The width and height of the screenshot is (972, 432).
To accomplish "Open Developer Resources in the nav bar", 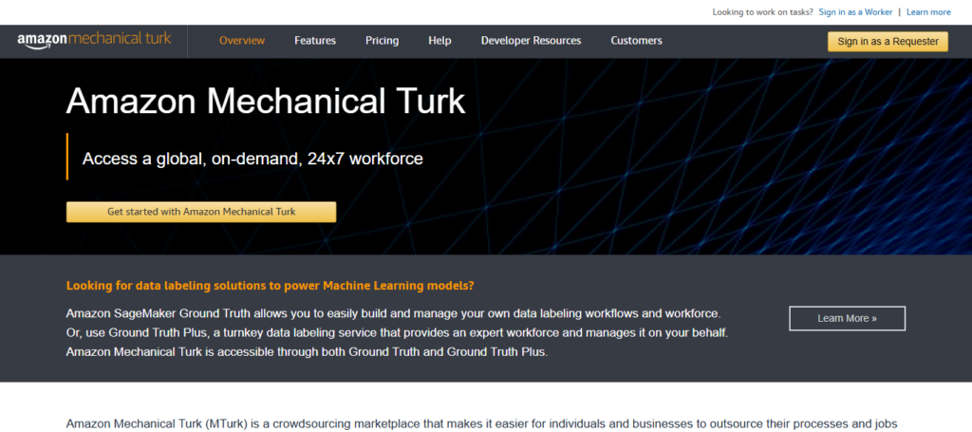I will point(531,41).
